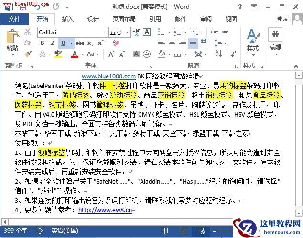Viewport: 303px width, 238px height.
Task: Toggle Underline formatting
Action: tap(63, 43)
